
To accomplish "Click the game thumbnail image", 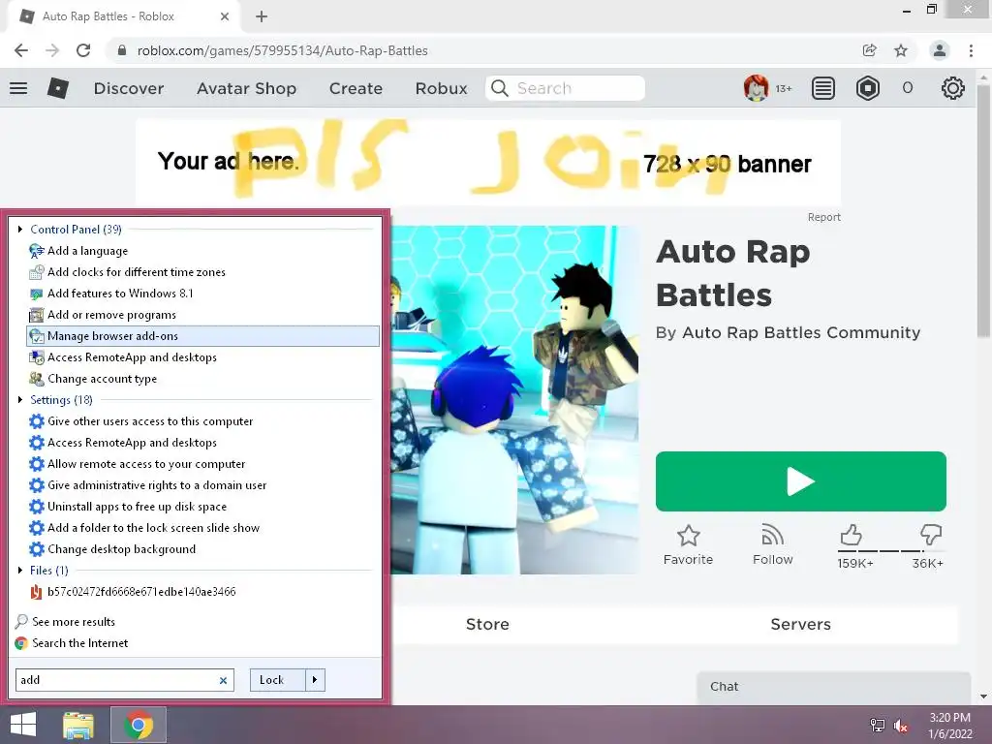I will [514, 400].
